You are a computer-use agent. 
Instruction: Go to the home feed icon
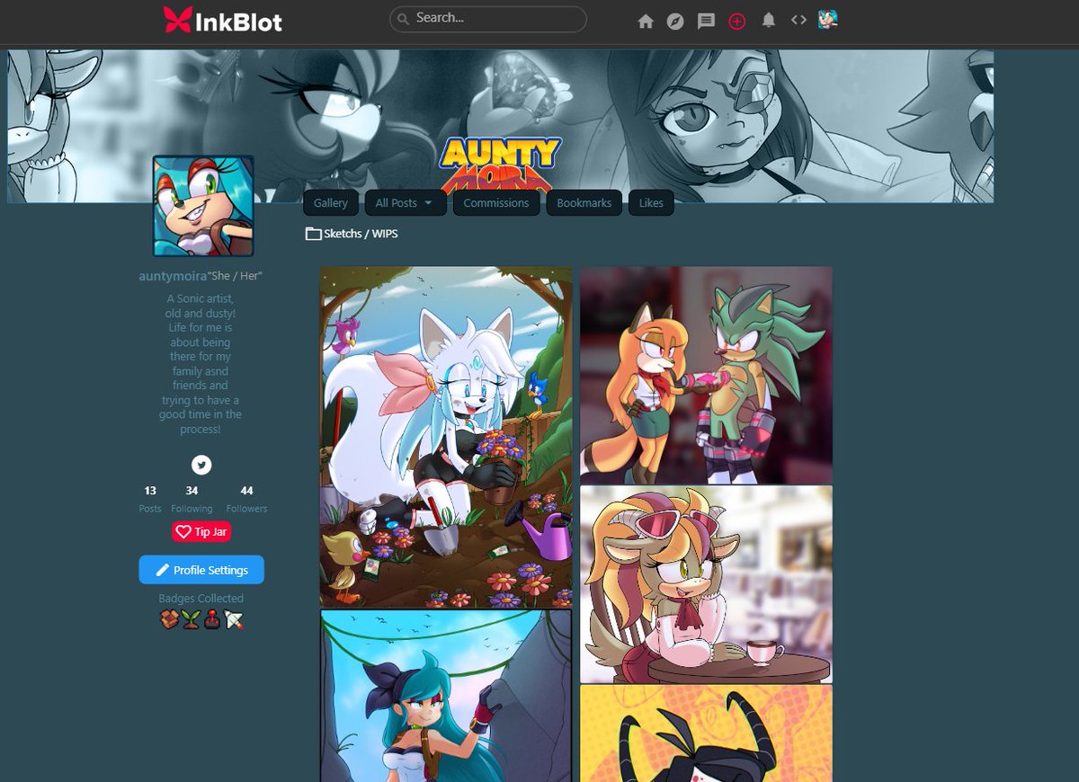(646, 21)
